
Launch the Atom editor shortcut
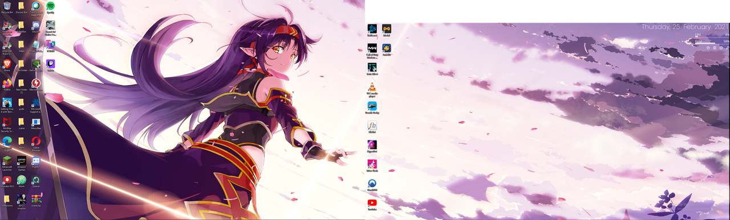click(x=21, y=181)
